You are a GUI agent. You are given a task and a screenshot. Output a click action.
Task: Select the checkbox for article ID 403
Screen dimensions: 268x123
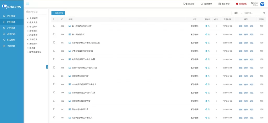point(54,59)
